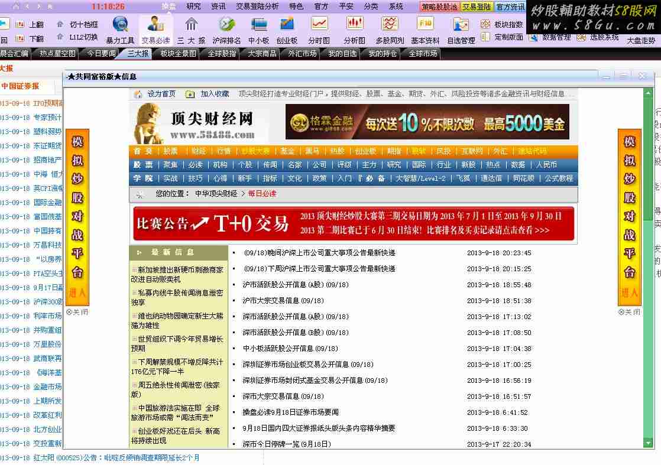Close the right side banner via 关闭

point(630,312)
